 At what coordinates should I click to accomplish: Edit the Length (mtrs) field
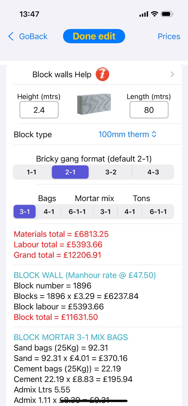click(149, 110)
